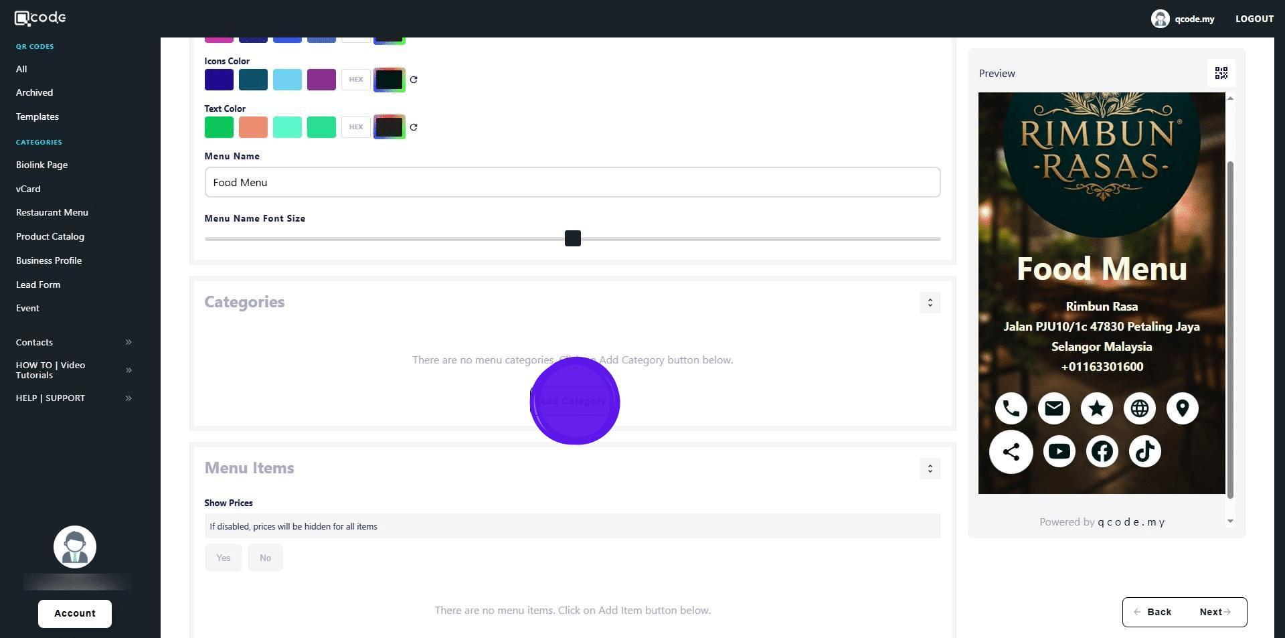Collapse the Menu Items section
This screenshot has width=1285, height=638.
[930, 469]
